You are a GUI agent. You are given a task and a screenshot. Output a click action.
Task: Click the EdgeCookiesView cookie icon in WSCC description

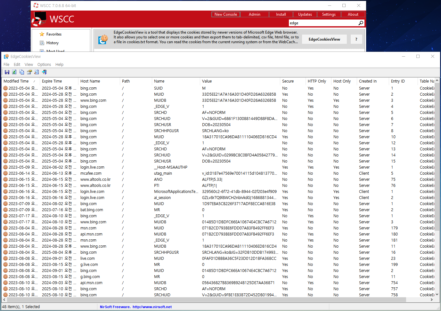coord(103,39)
